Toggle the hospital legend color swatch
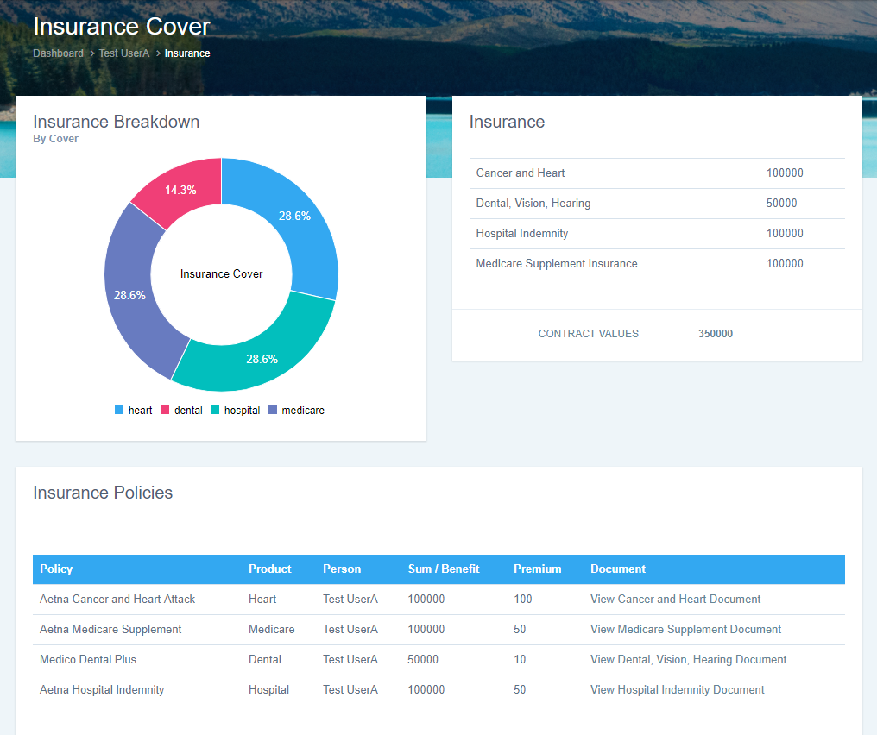877x735 pixels. tap(215, 410)
